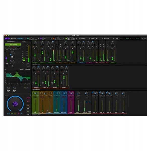Viewport: 151px width, 151px height.
Task: Click the ADAT 7 output volume knob
Action: pos(116,93)
